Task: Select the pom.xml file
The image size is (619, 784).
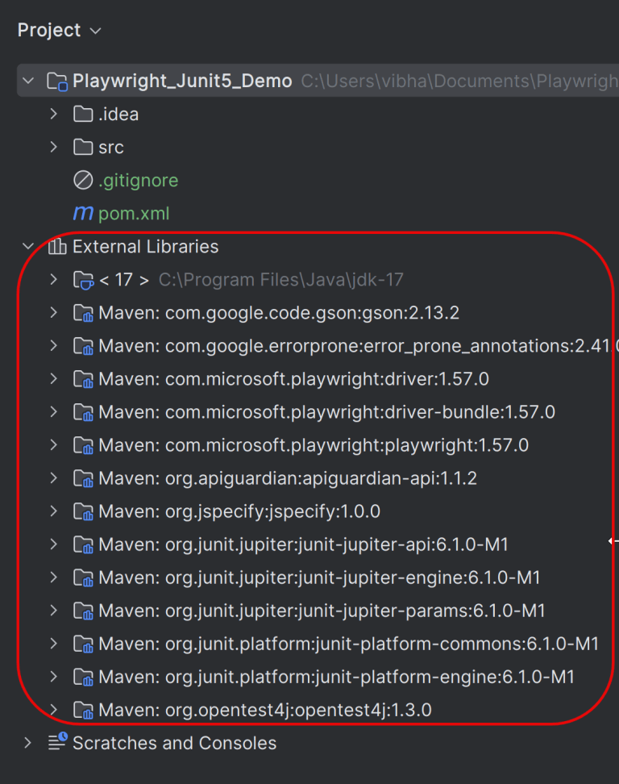Action: pyautogui.click(x=134, y=214)
